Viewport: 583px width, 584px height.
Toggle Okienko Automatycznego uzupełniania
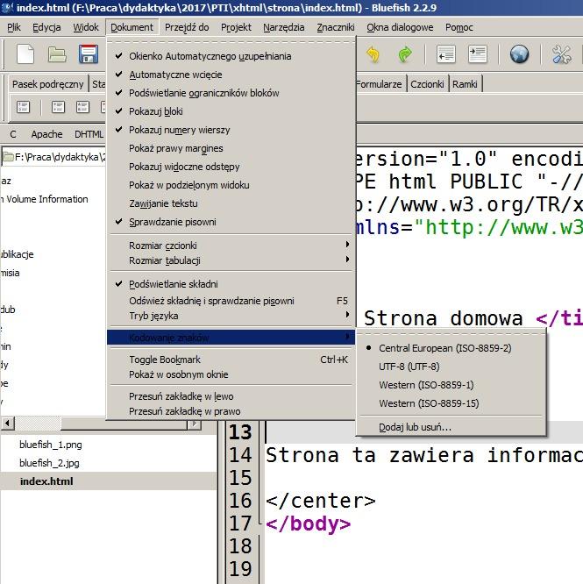231,56
